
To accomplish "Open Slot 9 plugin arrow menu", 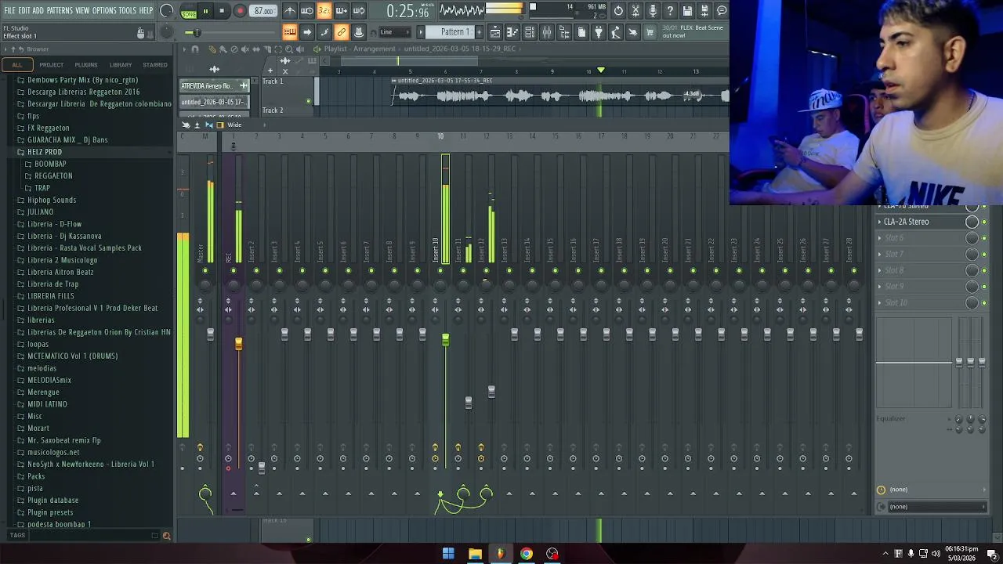I will 879,287.
